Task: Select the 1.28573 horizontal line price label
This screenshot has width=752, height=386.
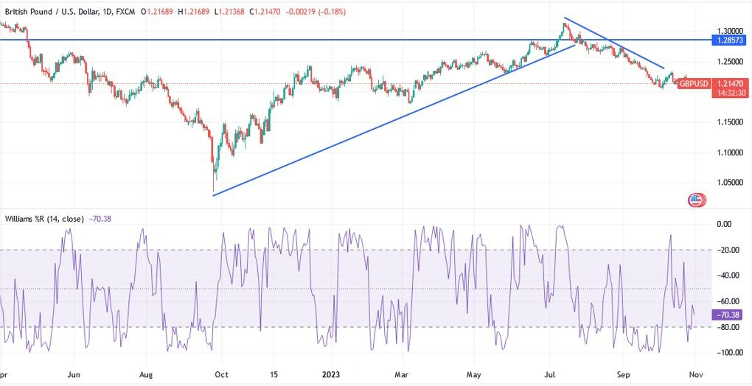Action: tap(729, 41)
